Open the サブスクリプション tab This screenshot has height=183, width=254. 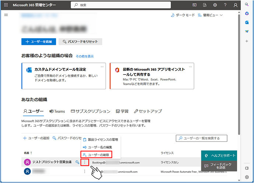pyautogui.click(x=91, y=111)
